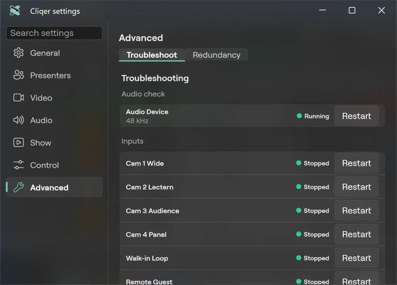Close the Cliqer settings window
Screen dimensions: 397x285
[381, 10]
